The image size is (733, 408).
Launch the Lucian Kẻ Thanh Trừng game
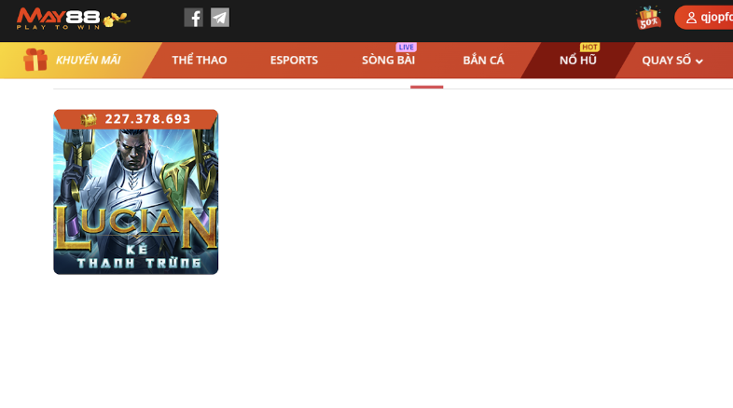click(x=135, y=200)
